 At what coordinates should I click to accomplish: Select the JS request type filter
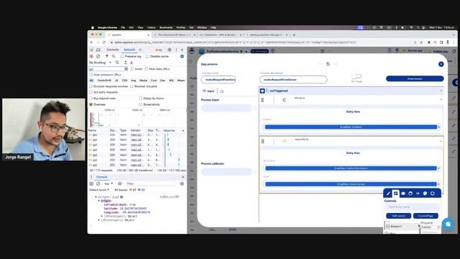(116, 81)
